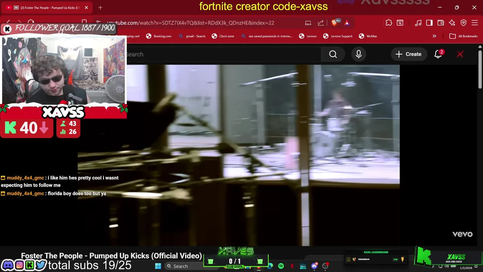Expand hidden bookmarks with double chevron

coord(434,36)
